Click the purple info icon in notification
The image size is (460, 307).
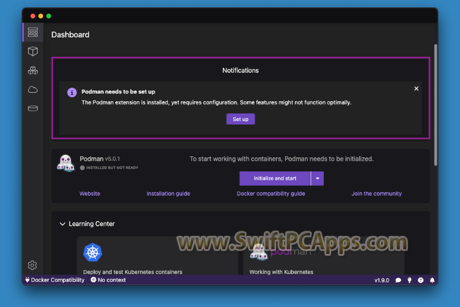(72, 92)
